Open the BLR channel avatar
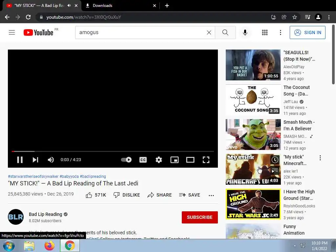Viewport: 336px width, 252px height. coord(16,217)
